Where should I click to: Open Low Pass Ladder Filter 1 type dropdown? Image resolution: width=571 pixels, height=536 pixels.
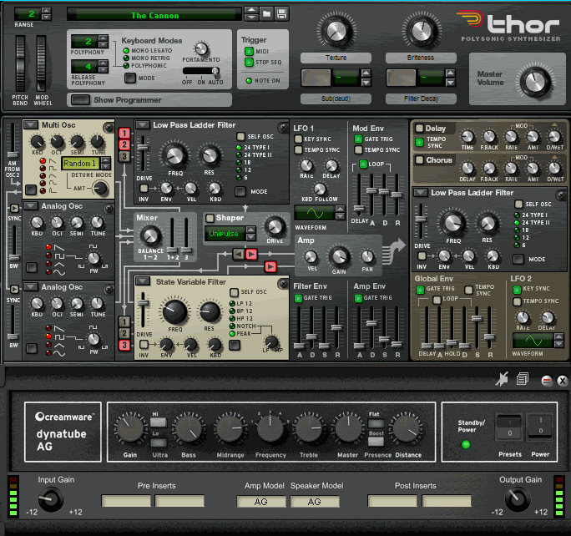click(x=143, y=125)
